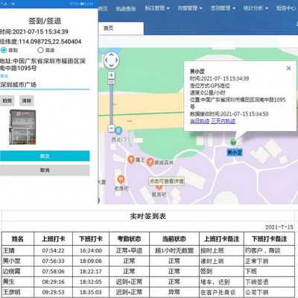Click the green location marker for 黄小罡
Viewport: 298px width, 298px height.
tap(233, 142)
